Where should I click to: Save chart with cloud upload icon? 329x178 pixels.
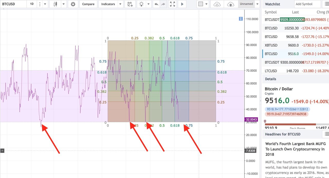click(x=231, y=4)
